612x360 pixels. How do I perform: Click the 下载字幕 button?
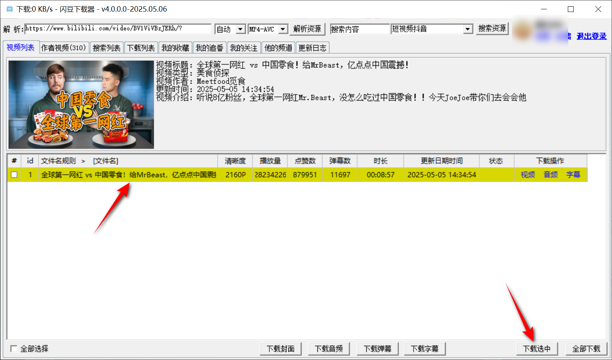pyautogui.click(x=425, y=348)
